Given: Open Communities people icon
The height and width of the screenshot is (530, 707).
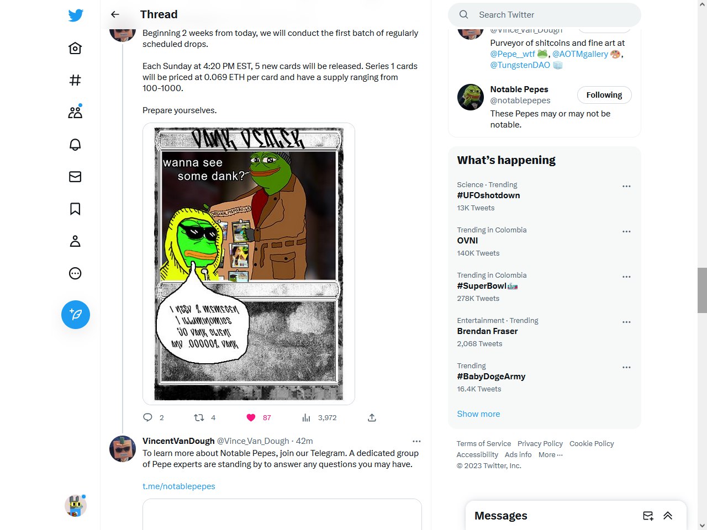Looking at the screenshot, I should pyautogui.click(x=76, y=112).
